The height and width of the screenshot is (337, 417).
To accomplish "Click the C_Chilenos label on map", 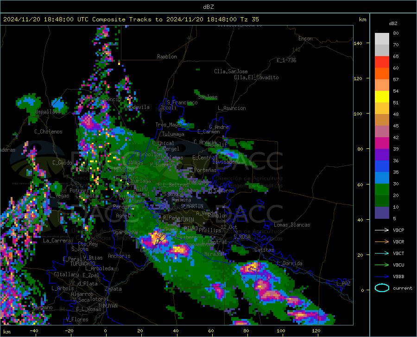I will (x=48, y=132).
